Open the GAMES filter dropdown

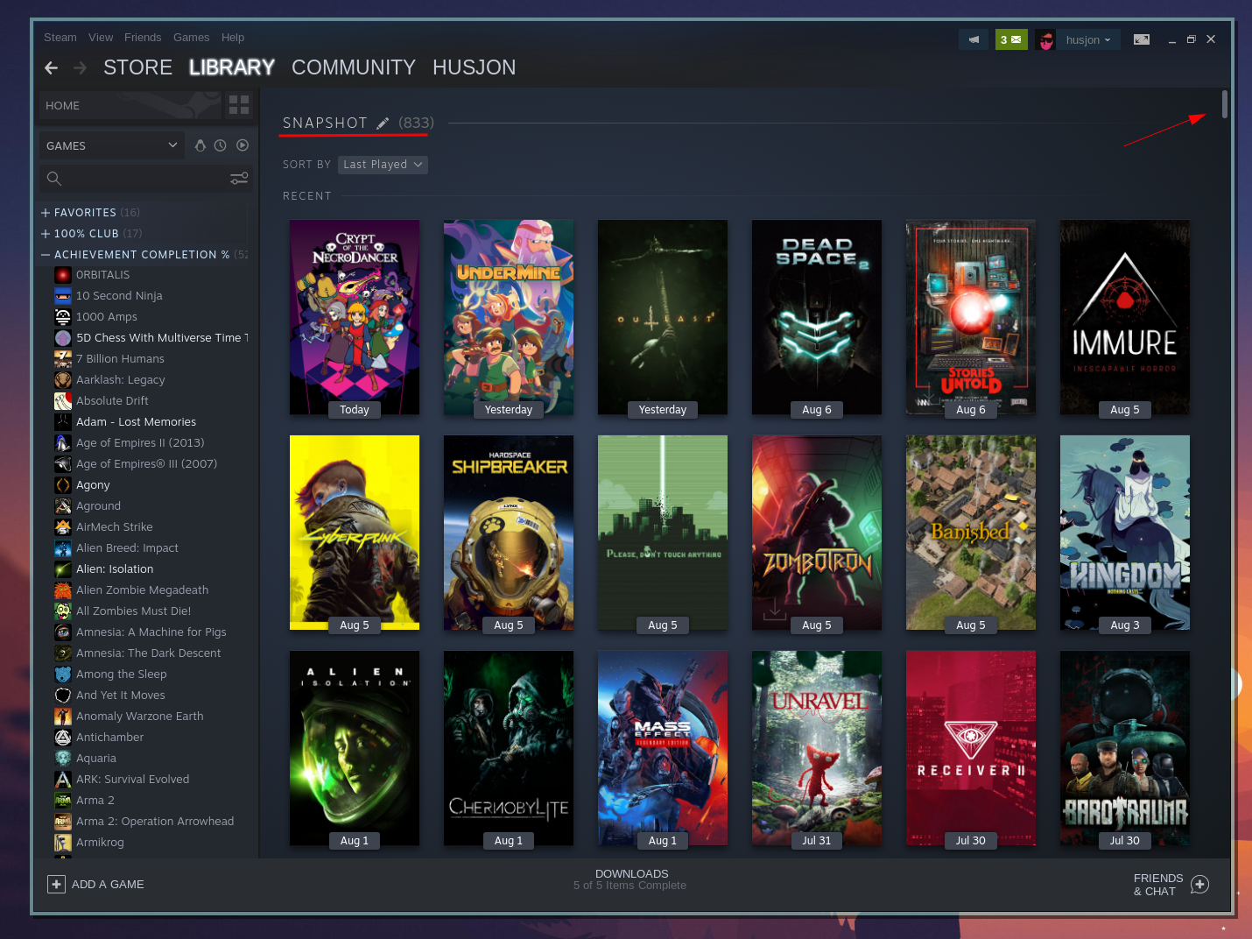coord(111,145)
